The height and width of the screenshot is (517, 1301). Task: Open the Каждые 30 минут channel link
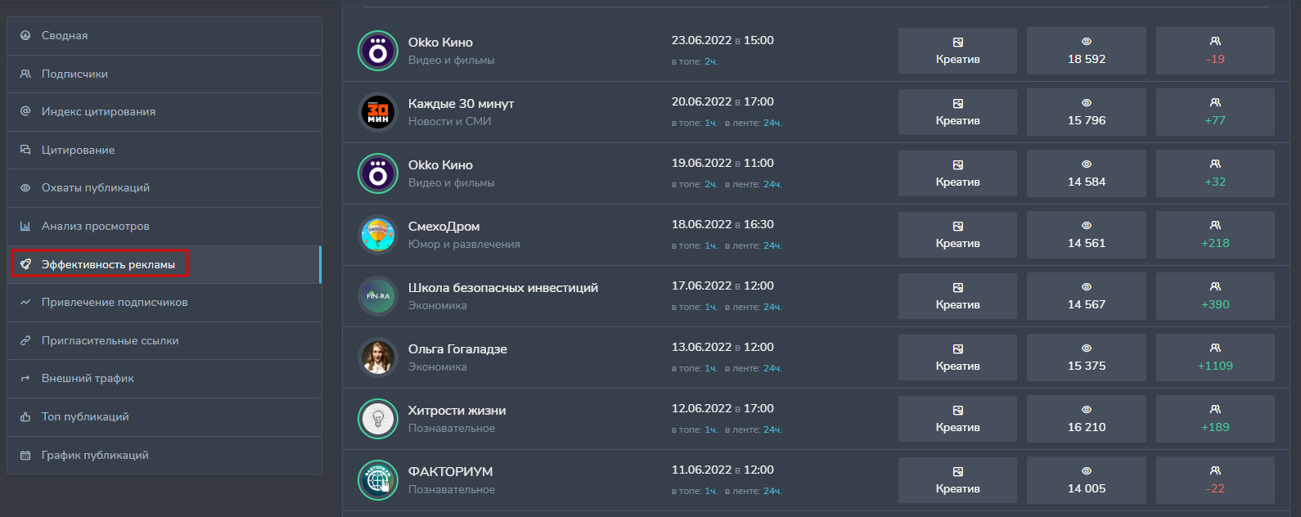click(461, 104)
